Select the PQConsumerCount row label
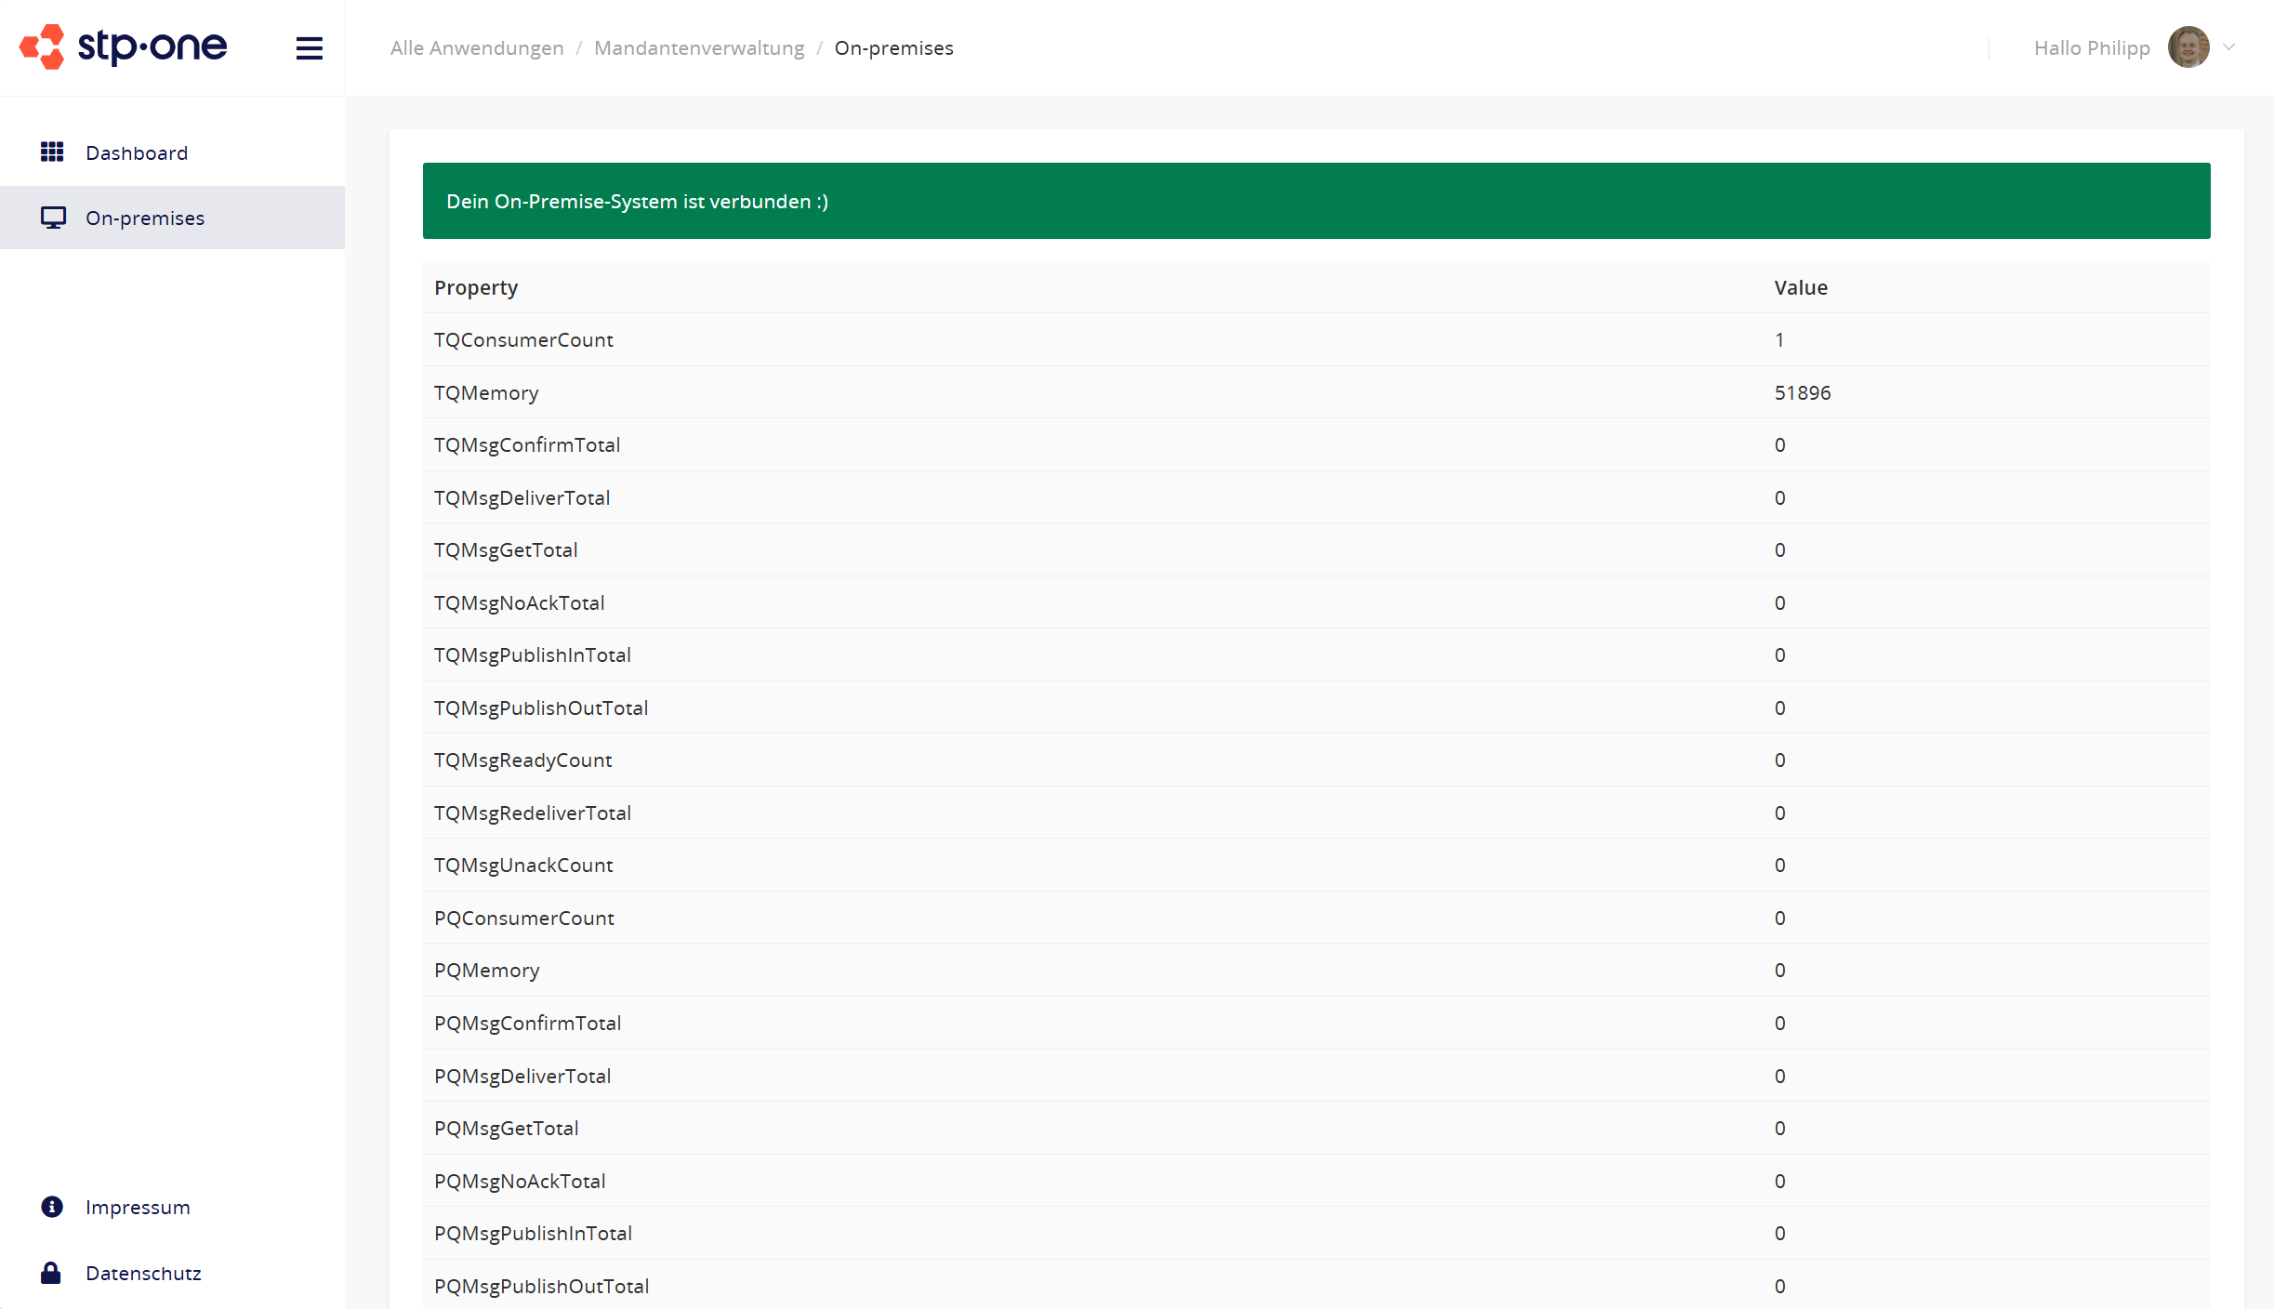This screenshot has height=1309, width=2274. point(524,919)
